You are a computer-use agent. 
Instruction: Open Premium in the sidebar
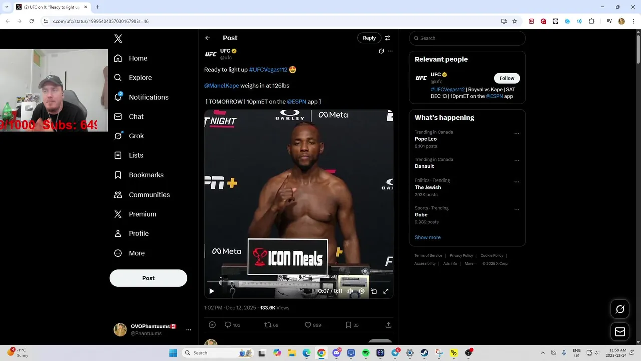[135, 214]
